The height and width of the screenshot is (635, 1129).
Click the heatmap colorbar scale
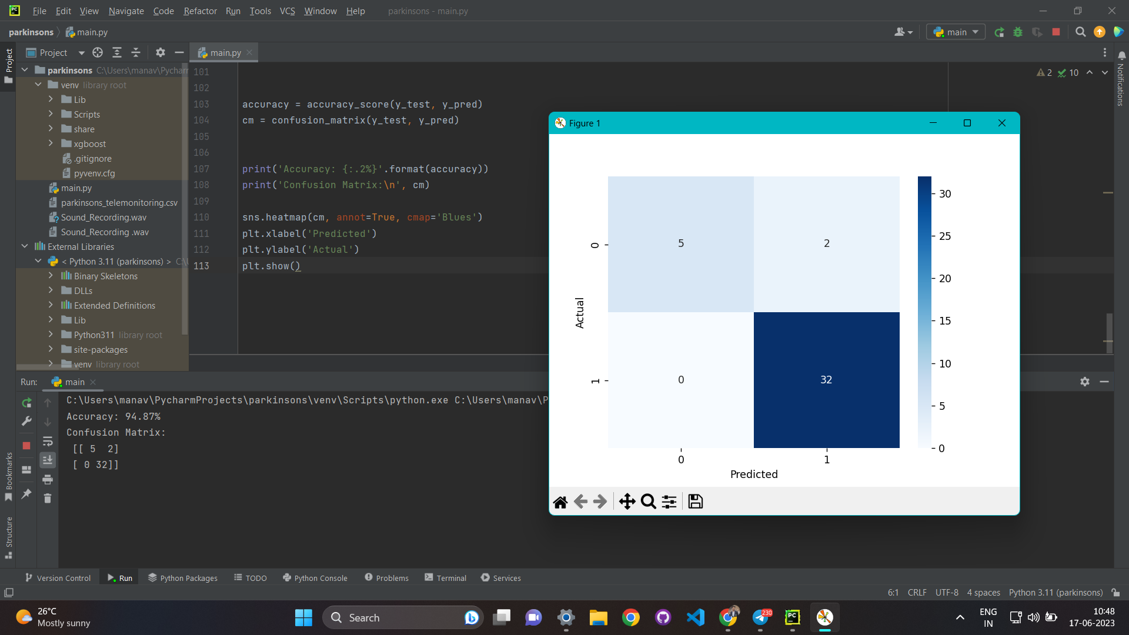(x=924, y=312)
